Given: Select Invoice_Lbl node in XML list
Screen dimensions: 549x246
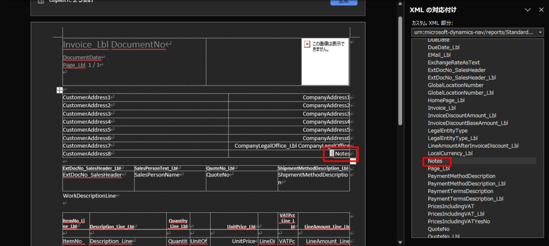Looking at the screenshot, I should [x=442, y=108].
